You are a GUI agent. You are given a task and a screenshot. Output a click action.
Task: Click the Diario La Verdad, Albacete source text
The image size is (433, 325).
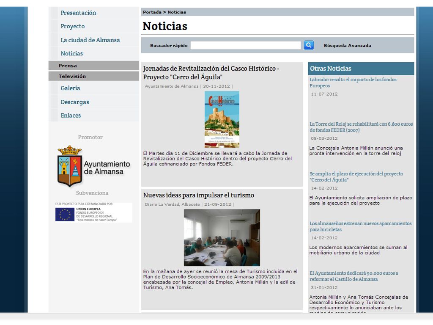click(173, 204)
